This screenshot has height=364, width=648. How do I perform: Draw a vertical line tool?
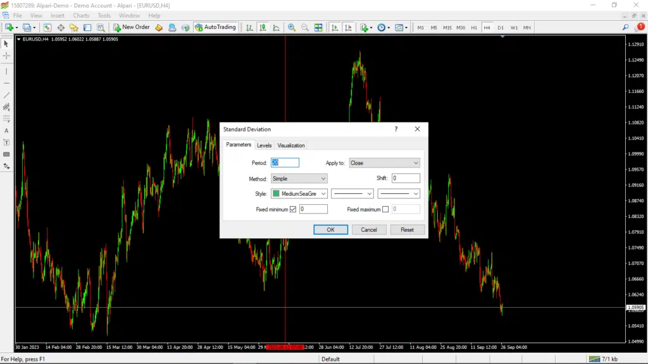pos(6,71)
